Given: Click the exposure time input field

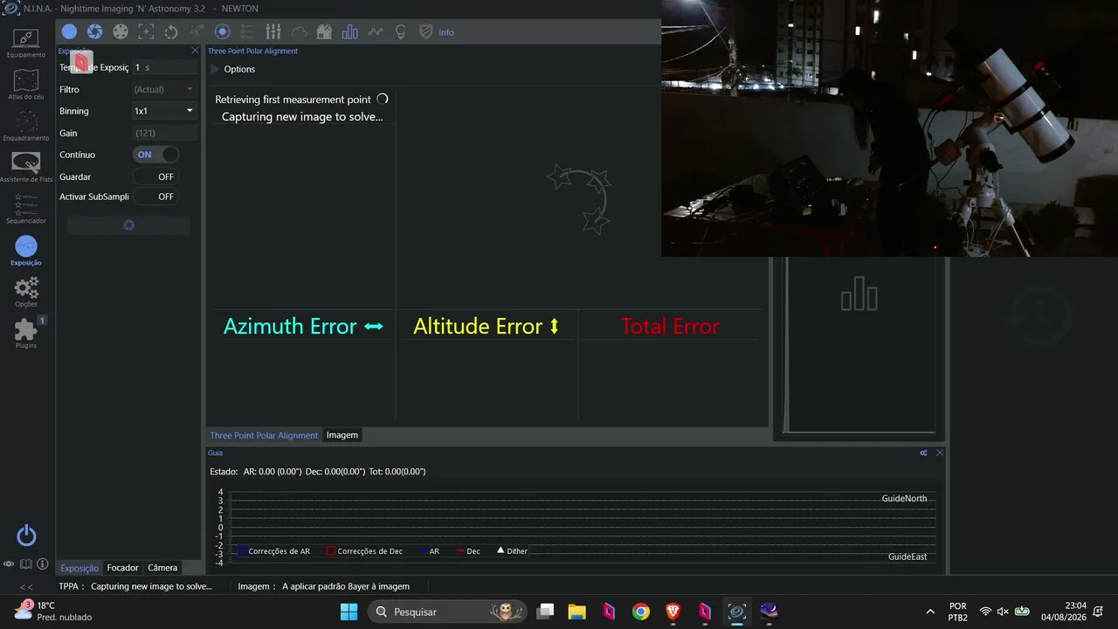Looking at the screenshot, I should coord(164,67).
